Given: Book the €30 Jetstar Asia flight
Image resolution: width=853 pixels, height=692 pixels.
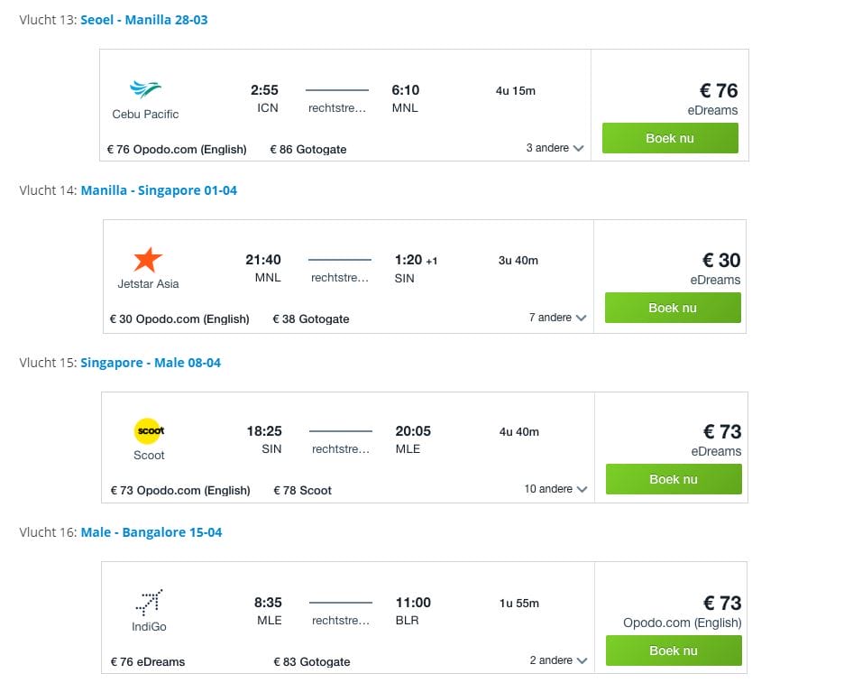Looking at the screenshot, I should (673, 308).
